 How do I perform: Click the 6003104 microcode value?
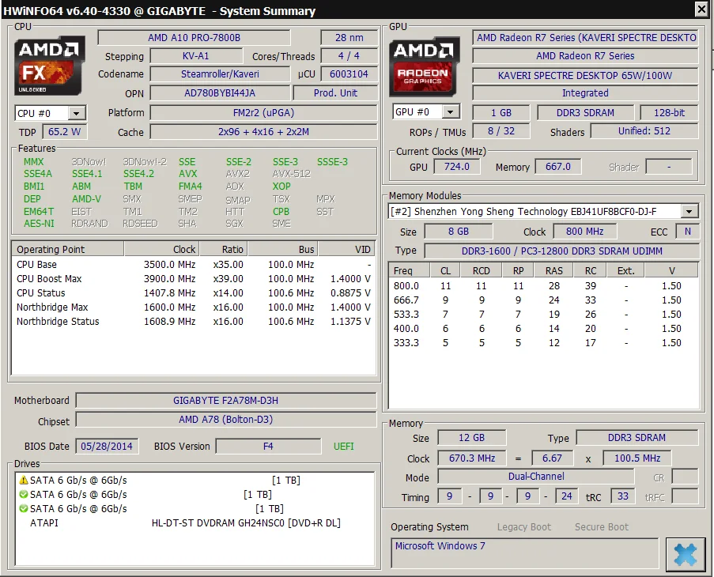349,74
